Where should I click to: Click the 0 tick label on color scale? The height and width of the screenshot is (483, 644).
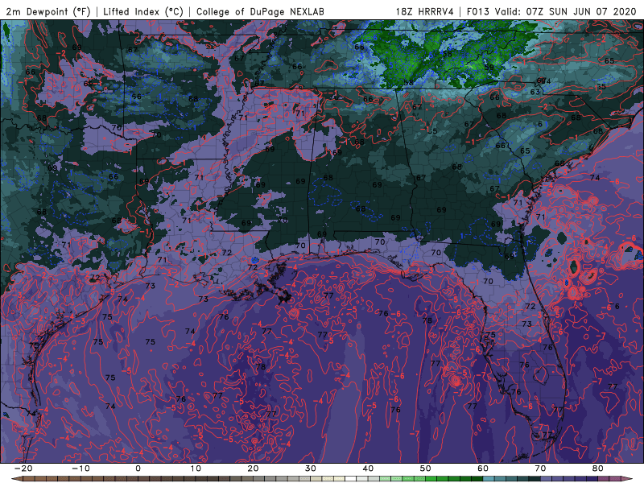pyautogui.click(x=138, y=469)
